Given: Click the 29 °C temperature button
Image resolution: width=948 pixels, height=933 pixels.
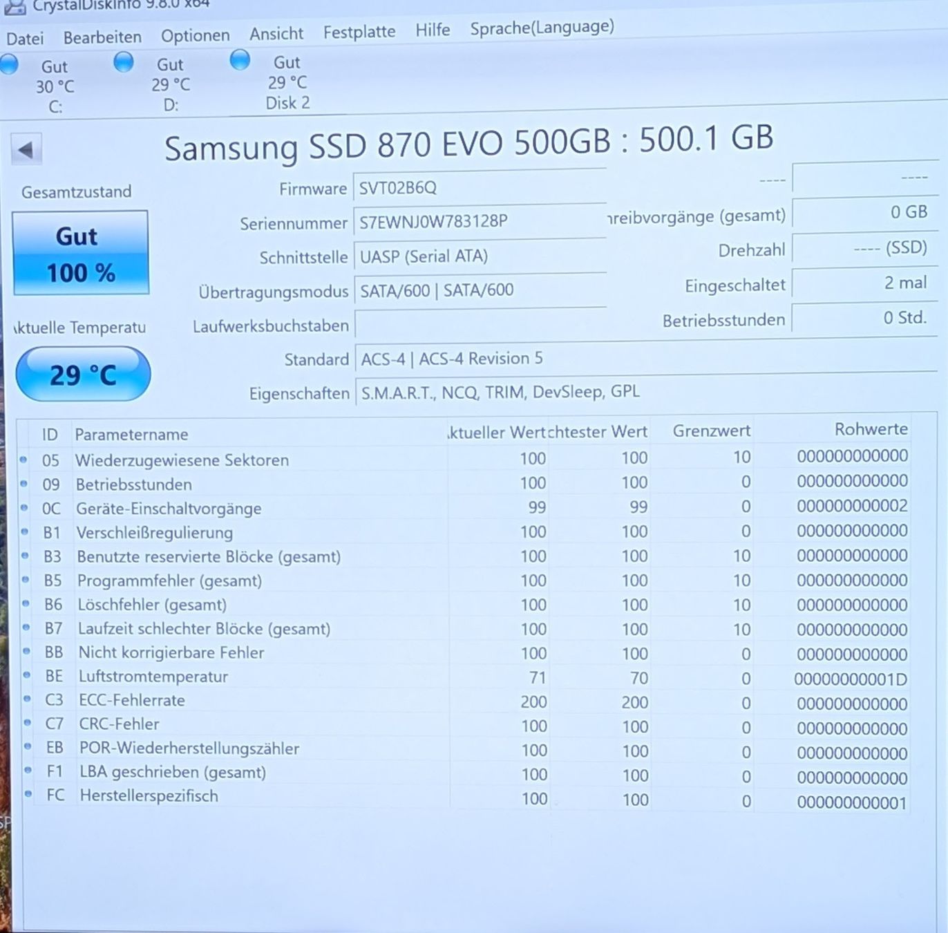Looking at the screenshot, I should pos(83,374).
